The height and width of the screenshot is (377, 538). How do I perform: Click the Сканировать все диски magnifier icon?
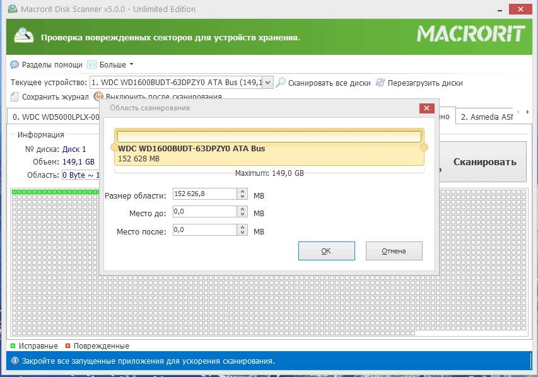[x=281, y=83]
